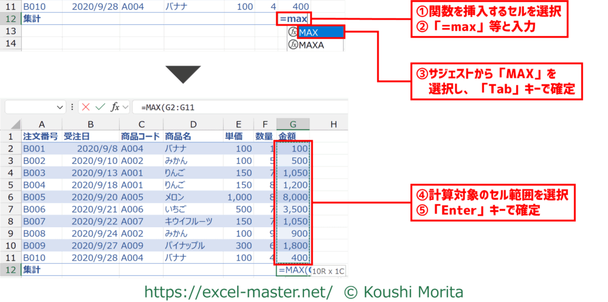Open the Name Box dropdown arrow
The width and height of the screenshot is (608, 302).
tap(60, 107)
